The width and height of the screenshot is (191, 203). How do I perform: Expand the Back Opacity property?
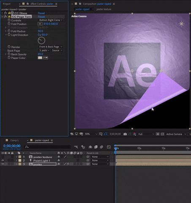click(5, 54)
